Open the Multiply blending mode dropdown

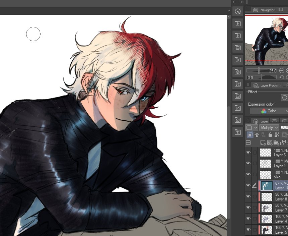tap(269, 128)
